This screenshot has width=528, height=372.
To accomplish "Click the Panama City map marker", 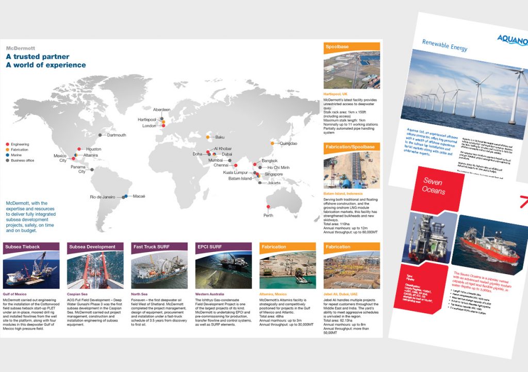I will pos(92,170).
